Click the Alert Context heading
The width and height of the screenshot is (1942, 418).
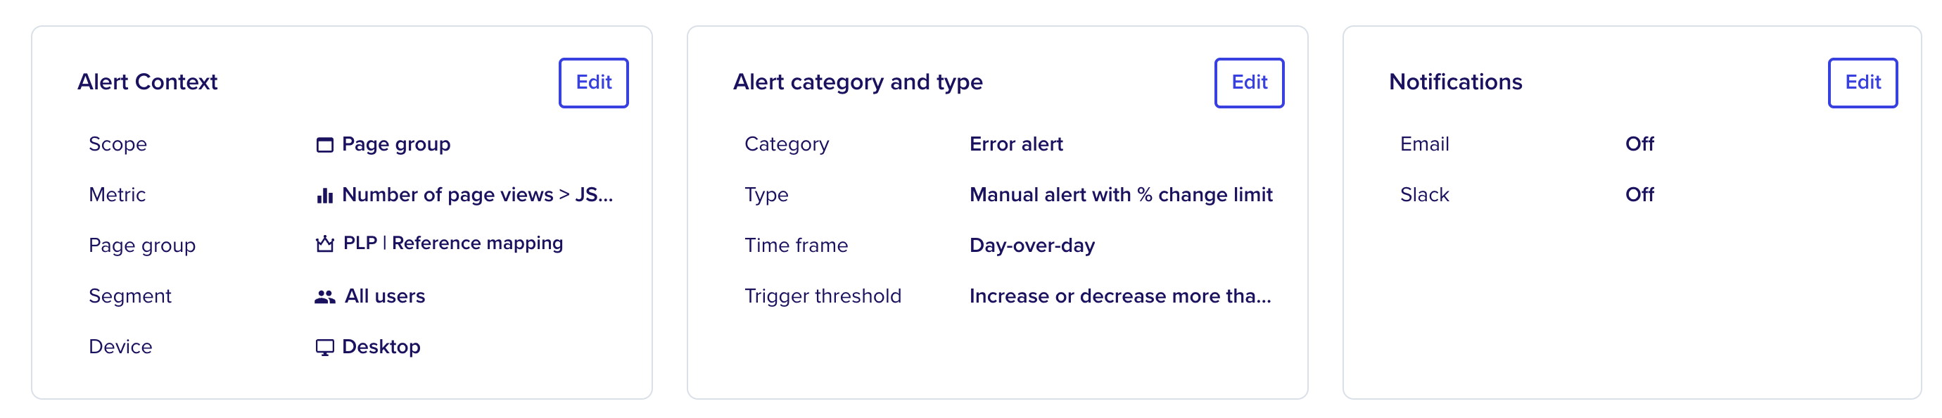147,82
